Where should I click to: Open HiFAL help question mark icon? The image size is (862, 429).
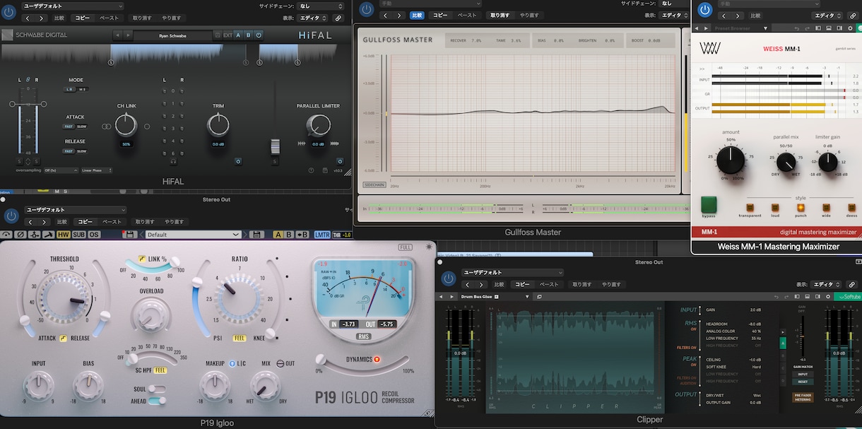[311, 170]
